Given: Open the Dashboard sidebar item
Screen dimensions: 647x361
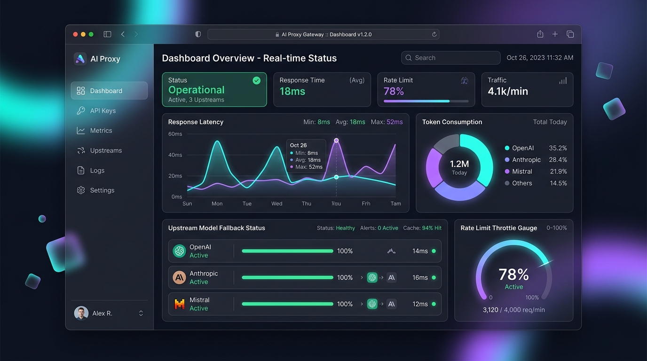Looking at the screenshot, I should 109,91.
